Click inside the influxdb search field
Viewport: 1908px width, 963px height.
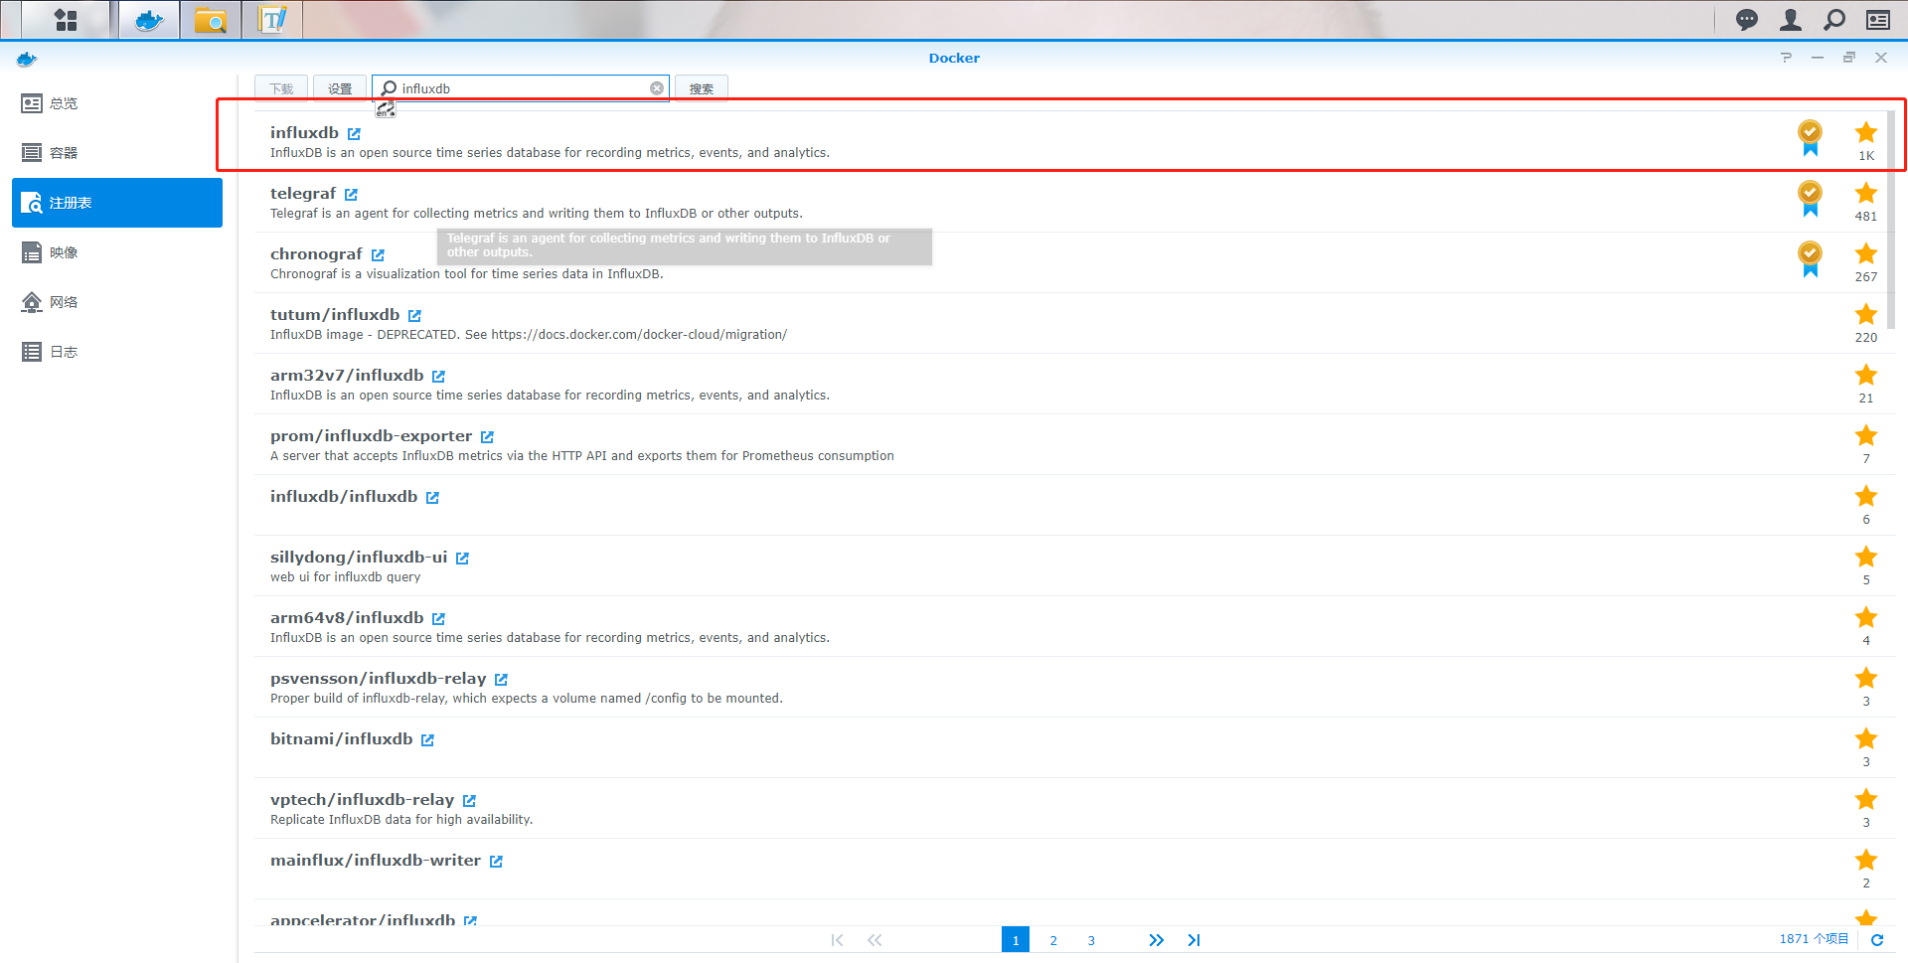(x=521, y=88)
